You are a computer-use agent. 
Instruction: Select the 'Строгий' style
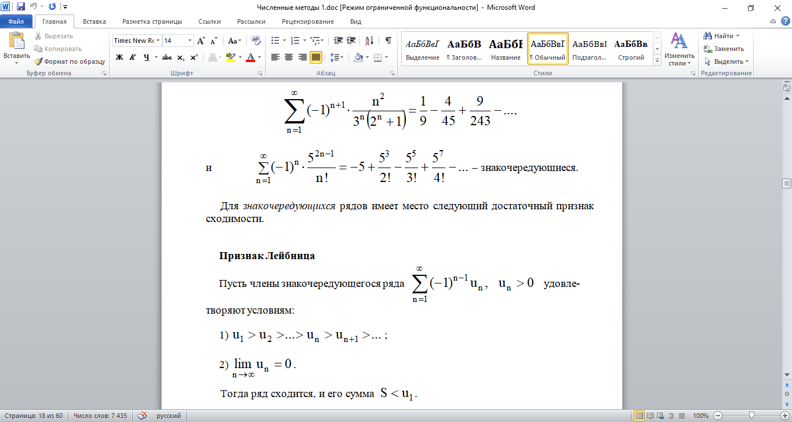[x=631, y=49]
